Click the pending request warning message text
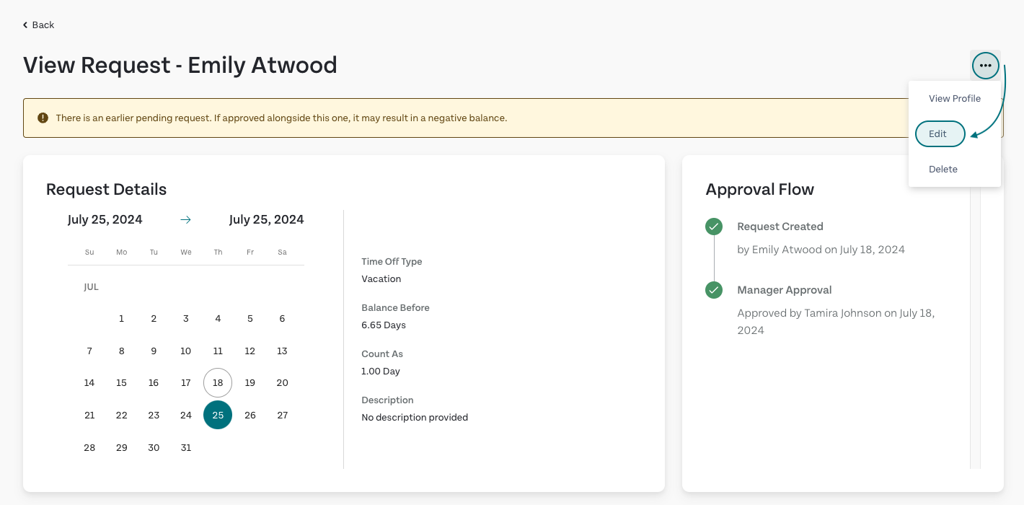Image resolution: width=1024 pixels, height=505 pixels. click(x=281, y=118)
